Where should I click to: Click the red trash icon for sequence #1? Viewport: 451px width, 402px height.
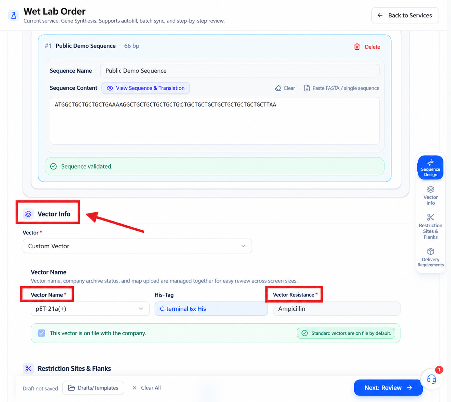click(357, 47)
